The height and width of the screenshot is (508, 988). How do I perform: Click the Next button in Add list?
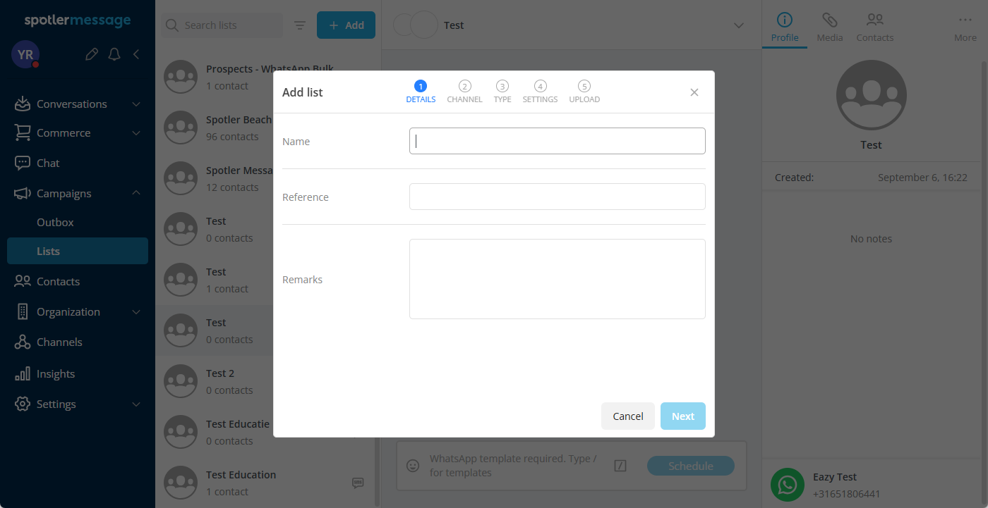[682, 416]
